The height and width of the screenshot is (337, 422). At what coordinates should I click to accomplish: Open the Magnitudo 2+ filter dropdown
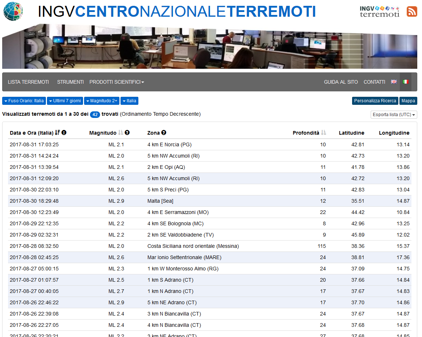(x=102, y=101)
